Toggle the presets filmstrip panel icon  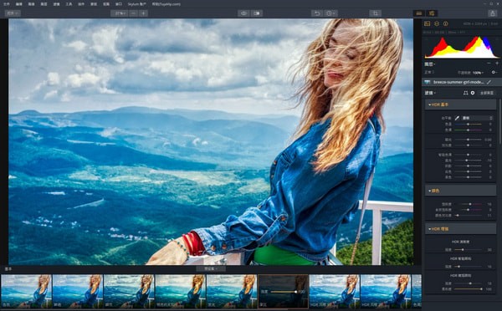pyautogui.click(x=419, y=13)
